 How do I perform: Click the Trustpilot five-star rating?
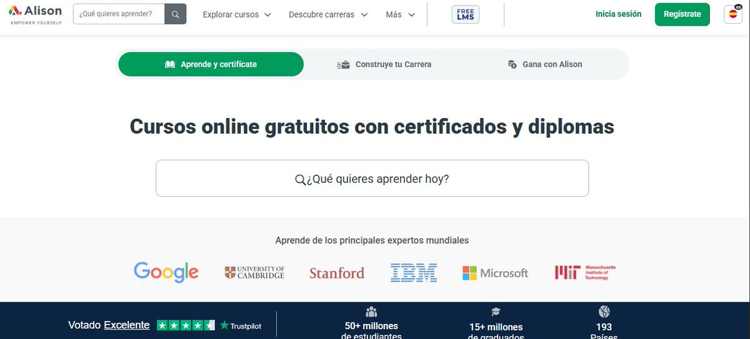pos(186,325)
